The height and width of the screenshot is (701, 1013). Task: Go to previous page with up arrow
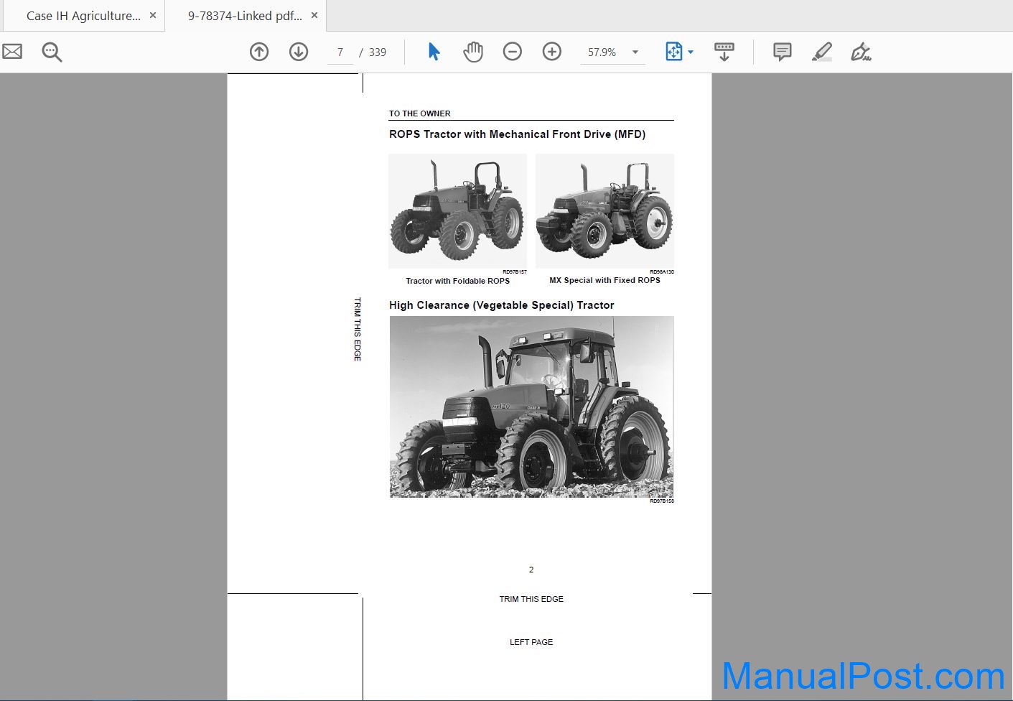(259, 52)
